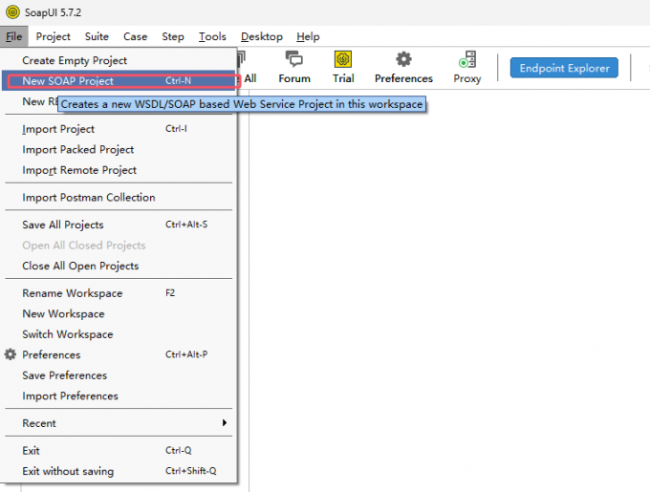The image size is (650, 492).
Task: Click the Trial toolbar icon
Action: (343, 67)
